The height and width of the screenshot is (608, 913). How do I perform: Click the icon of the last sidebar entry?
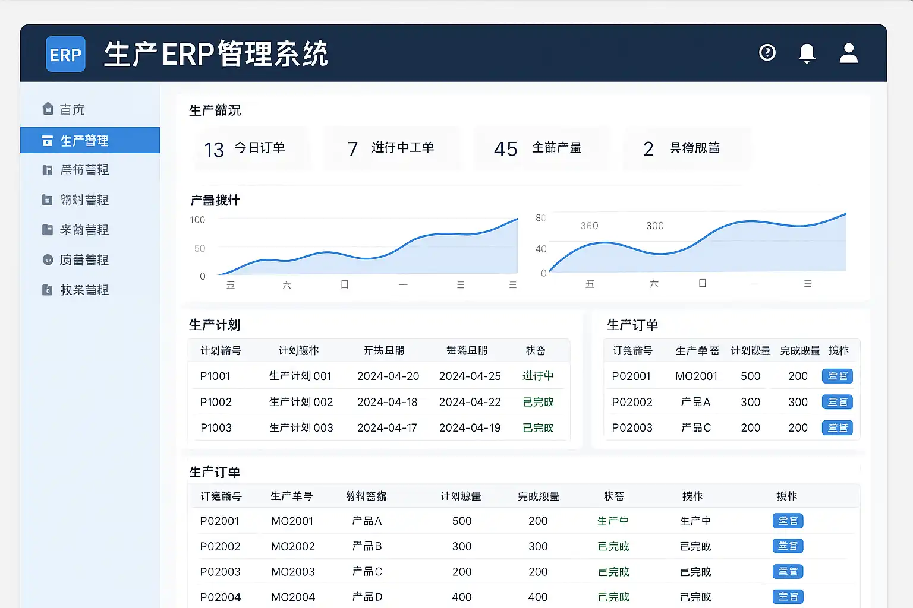click(48, 290)
